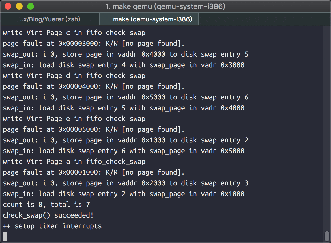Click the 'check_swap() succeeded!' output line
331x243 pixels.
[48, 215]
